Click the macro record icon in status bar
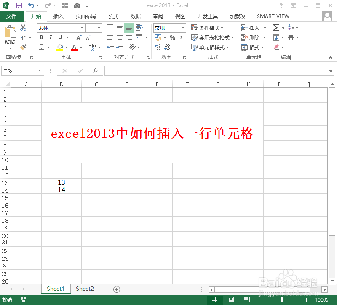This screenshot has height=305, width=337. (23, 300)
